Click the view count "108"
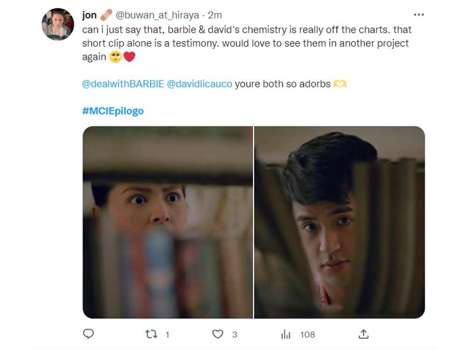467x350 pixels. (x=307, y=334)
